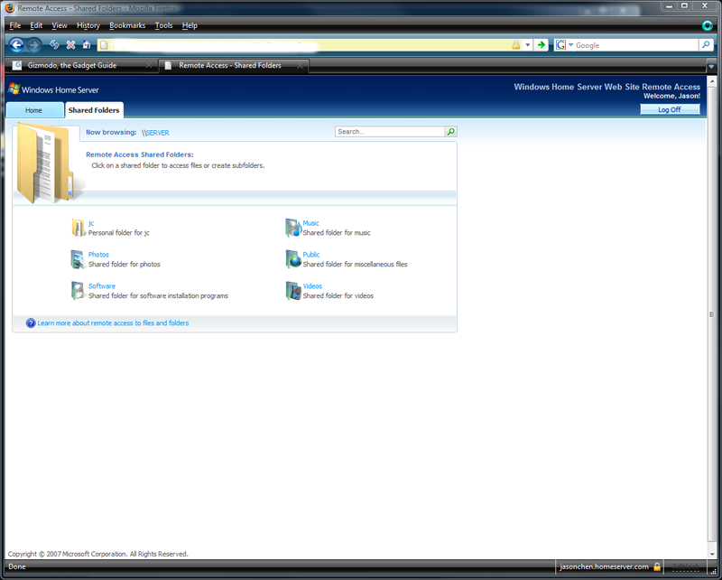Open the Videos shared folder icon
Screen dimensions: 722x580
(292, 291)
